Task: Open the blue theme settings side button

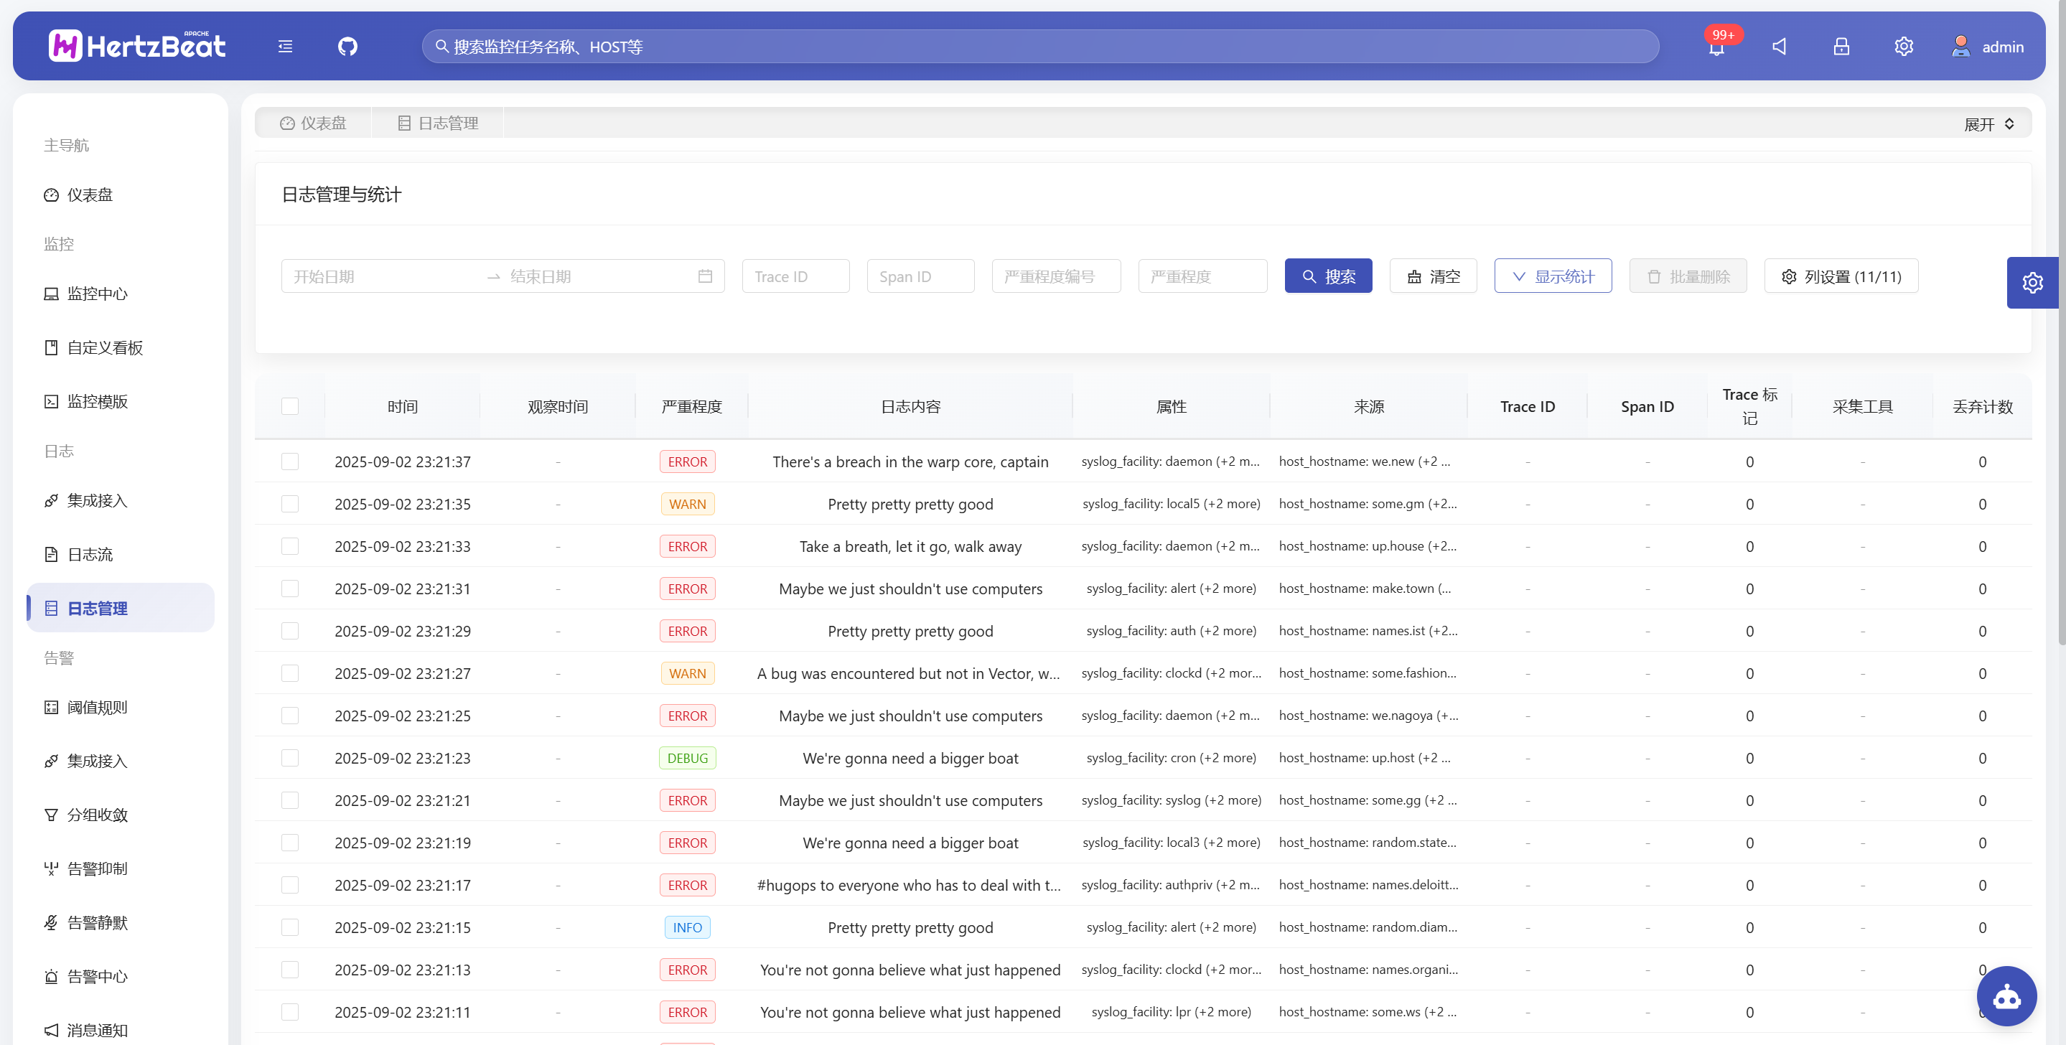Action: pyautogui.click(x=2032, y=282)
